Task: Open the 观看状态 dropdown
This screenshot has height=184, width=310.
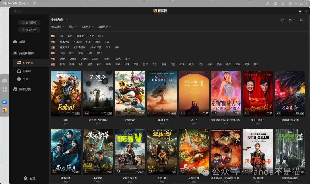Action: (104, 27)
